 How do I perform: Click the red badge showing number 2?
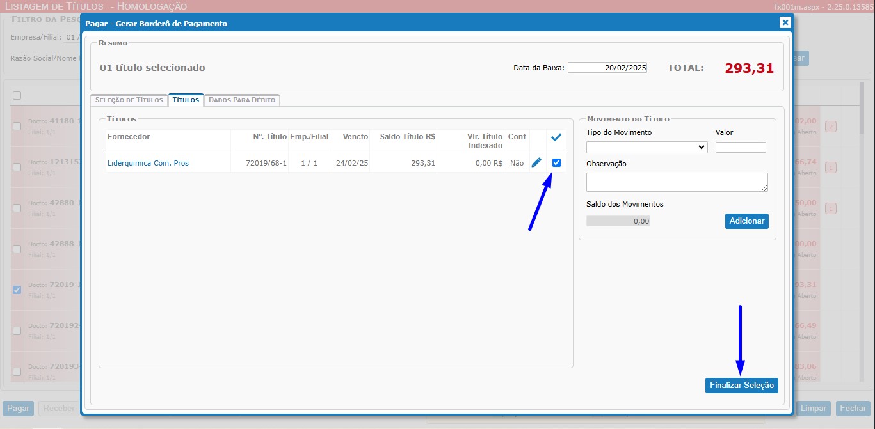(831, 127)
